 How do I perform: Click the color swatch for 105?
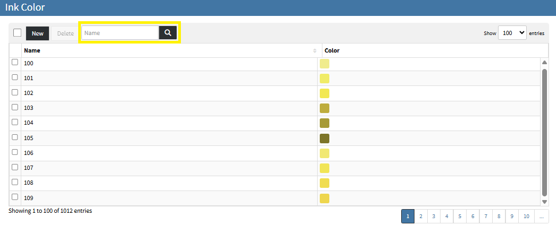tap(325, 139)
